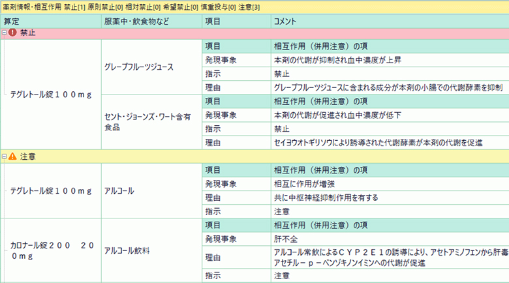
Task: Click 本剤の代謝が抑制され血中濃度が上昇 comment
Action: point(337,60)
